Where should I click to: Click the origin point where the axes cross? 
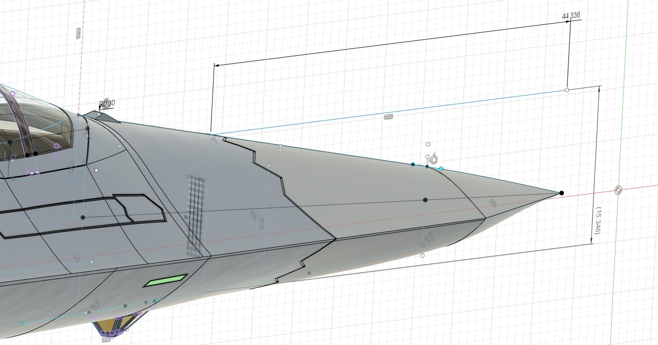618,190
